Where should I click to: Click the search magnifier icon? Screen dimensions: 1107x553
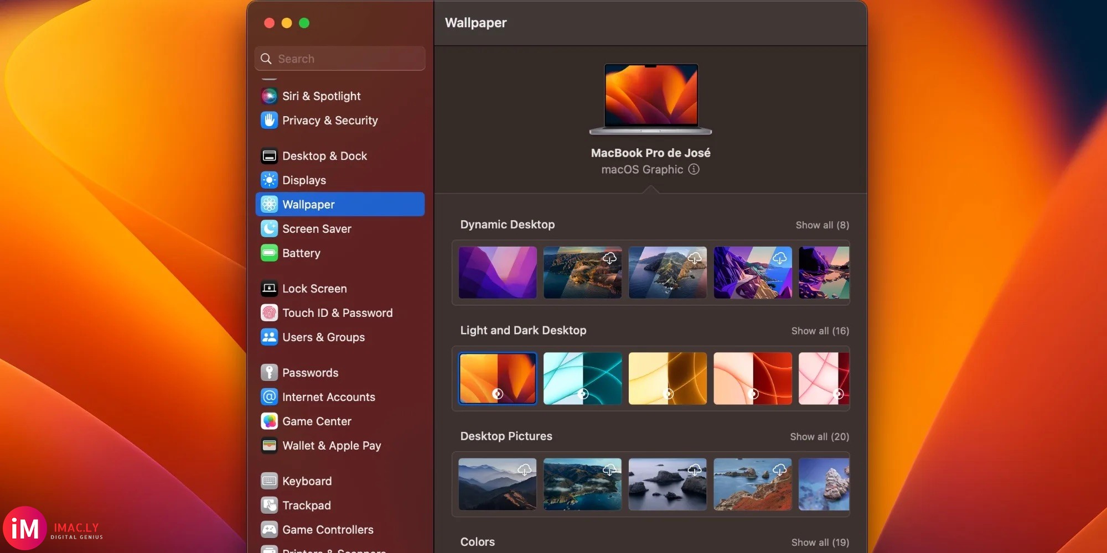click(266, 59)
